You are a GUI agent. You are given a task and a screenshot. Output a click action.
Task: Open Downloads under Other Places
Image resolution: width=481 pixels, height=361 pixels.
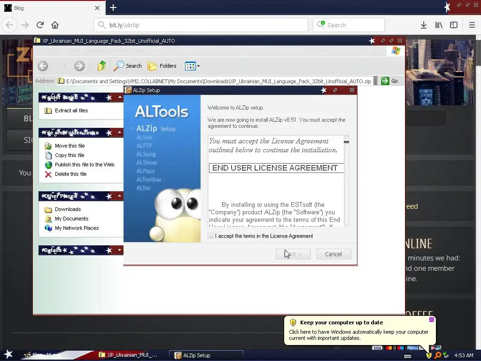pos(68,209)
